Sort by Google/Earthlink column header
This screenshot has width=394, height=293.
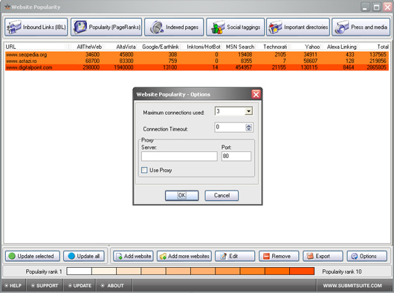coord(159,47)
